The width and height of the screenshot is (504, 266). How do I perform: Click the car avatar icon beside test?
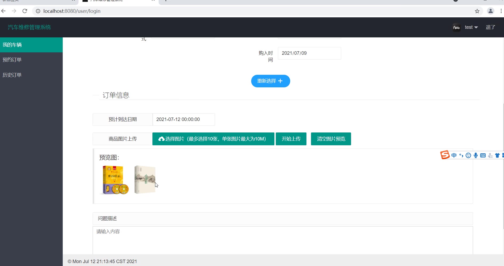pyautogui.click(x=456, y=27)
